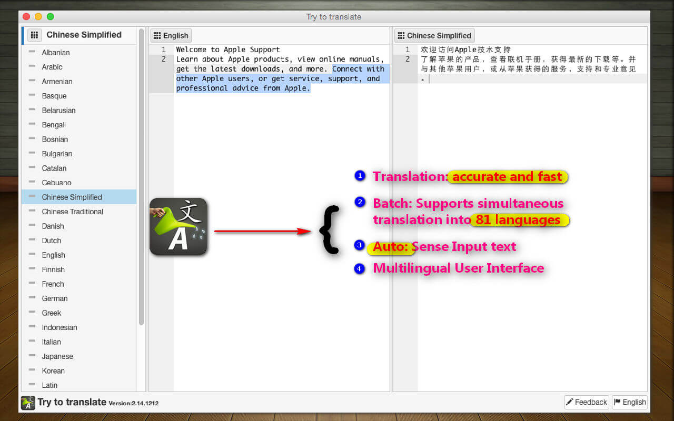Image resolution: width=674 pixels, height=421 pixels.
Task: Click the dash icon next to Danish
Action: [32, 225]
